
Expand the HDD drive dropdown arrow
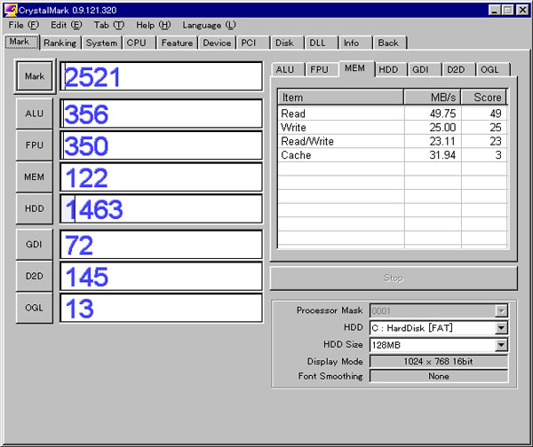[501, 328]
